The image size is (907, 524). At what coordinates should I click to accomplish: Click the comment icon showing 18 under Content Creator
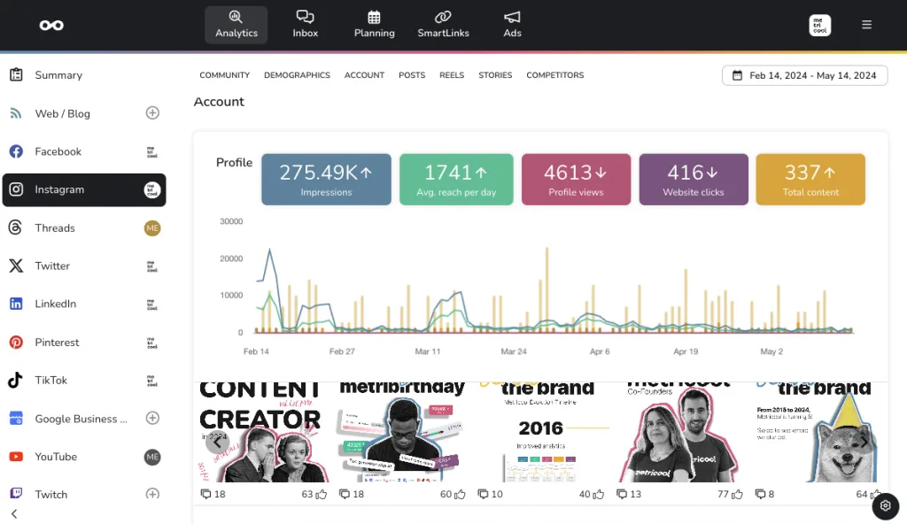tap(205, 494)
